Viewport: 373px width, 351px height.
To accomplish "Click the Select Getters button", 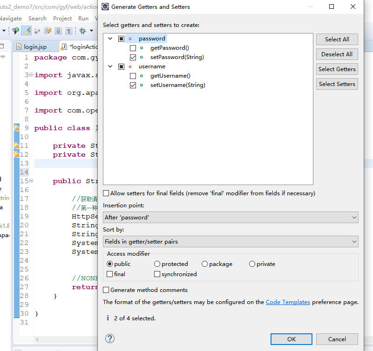I will [337, 69].
